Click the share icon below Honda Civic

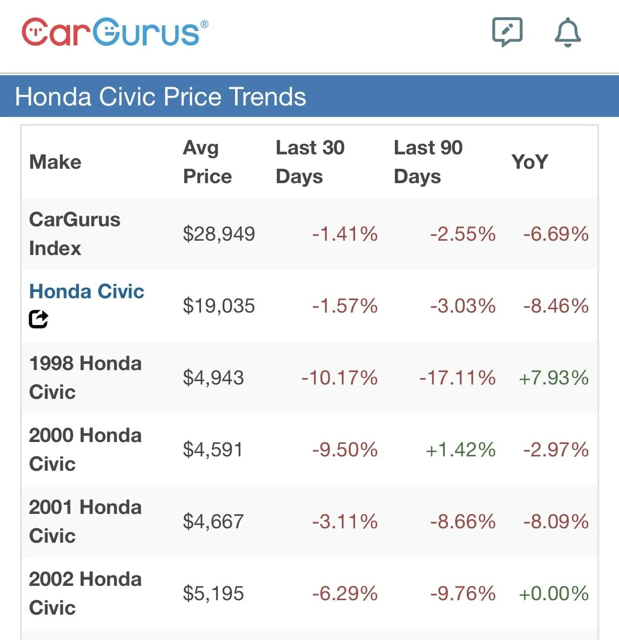38,319
